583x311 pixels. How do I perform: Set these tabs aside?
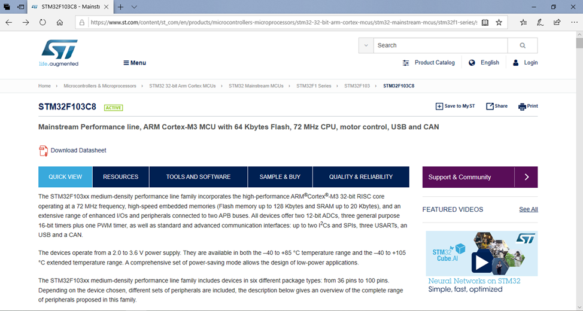click(21, 7)
